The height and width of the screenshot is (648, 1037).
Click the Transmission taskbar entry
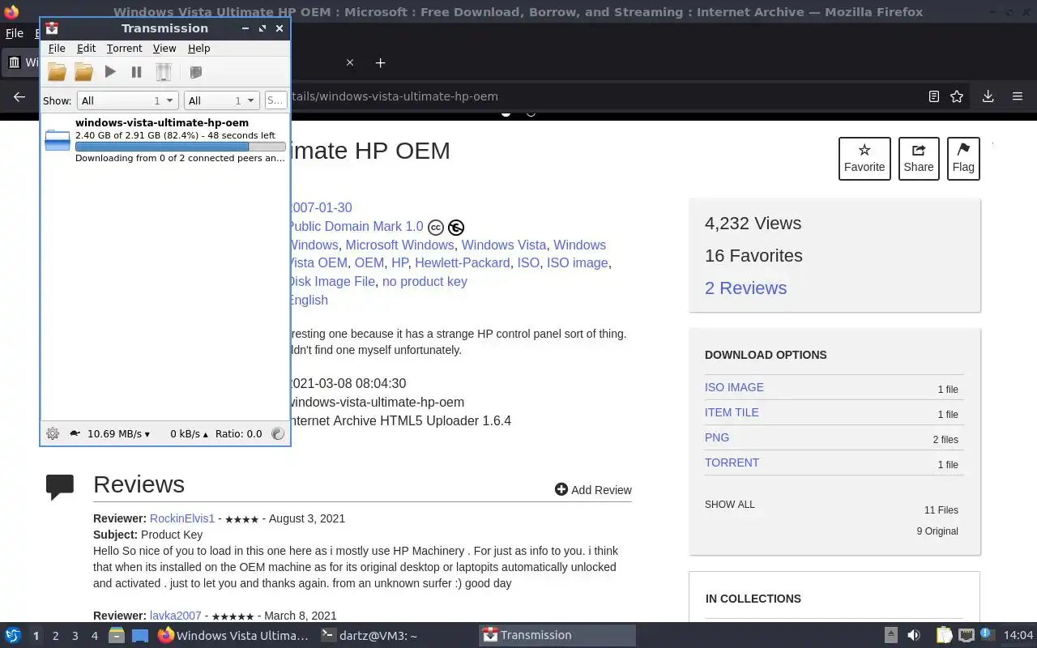[x=557, y=635]
